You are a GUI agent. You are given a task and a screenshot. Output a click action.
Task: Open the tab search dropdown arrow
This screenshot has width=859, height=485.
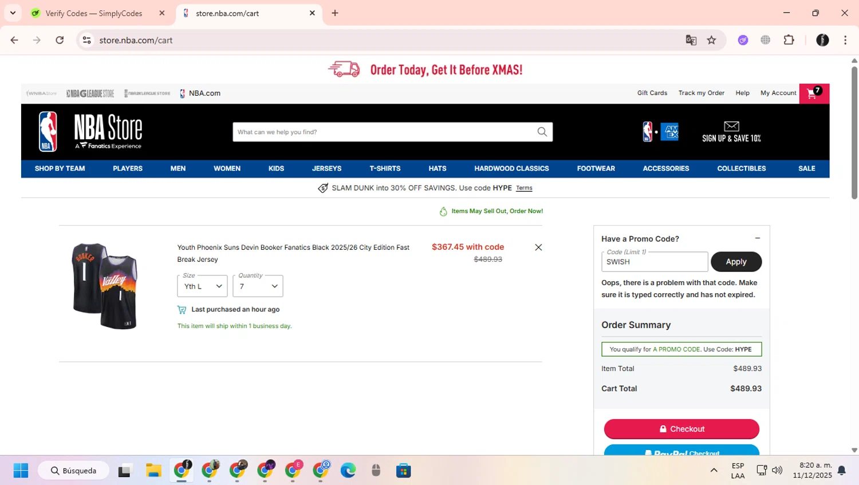click(x=13, y=13)
